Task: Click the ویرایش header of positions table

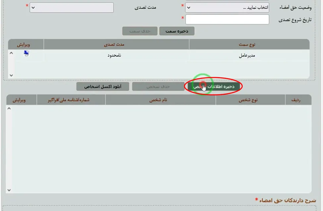Action: (x=26, y=44)
